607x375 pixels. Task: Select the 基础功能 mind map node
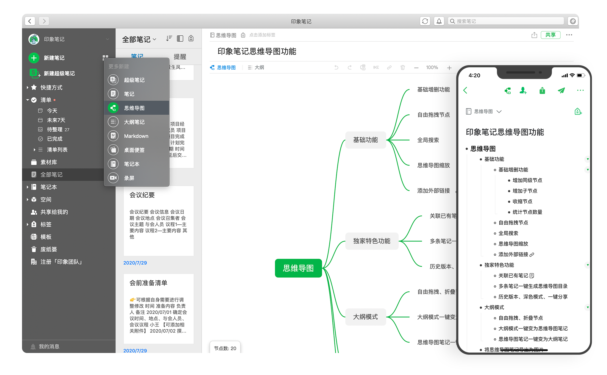(365, 140)
